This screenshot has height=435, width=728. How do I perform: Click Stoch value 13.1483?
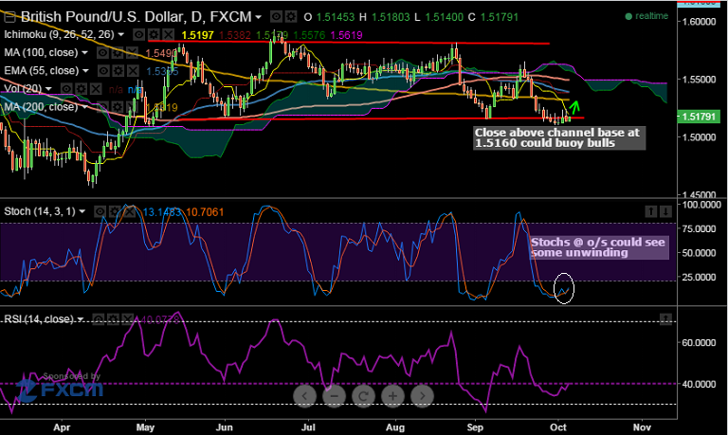pyautogui.click(x=161, y=212)
